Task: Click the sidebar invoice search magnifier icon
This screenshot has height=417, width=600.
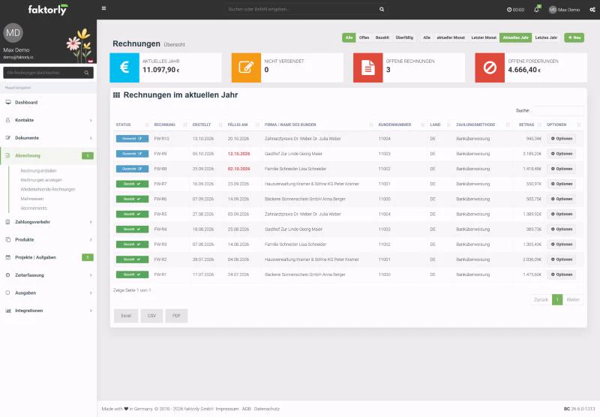Action: point(86,73)
